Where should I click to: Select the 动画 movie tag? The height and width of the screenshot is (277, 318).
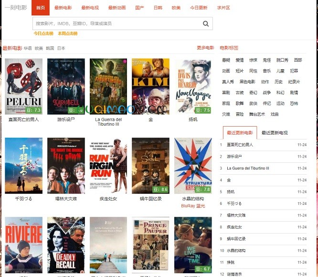pyautogui.click(x=226, y=71)
